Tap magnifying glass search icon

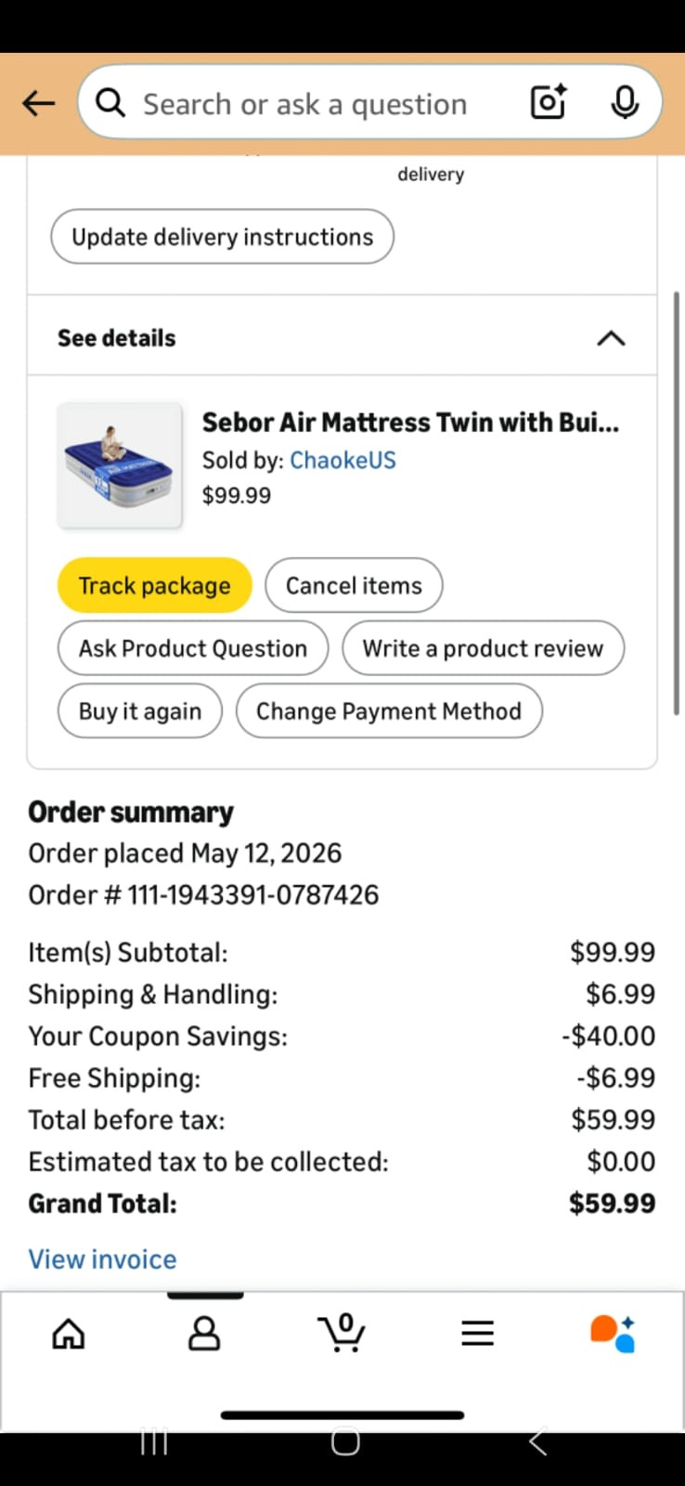110,103
